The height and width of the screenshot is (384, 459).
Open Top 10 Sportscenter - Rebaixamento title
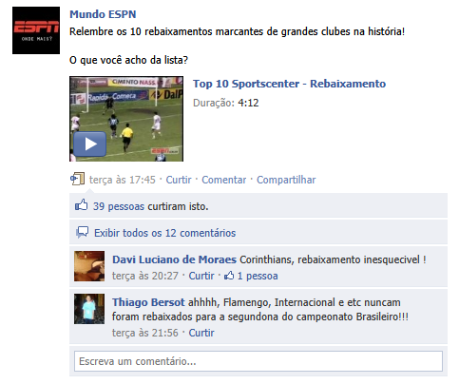(x=290, y=84)
